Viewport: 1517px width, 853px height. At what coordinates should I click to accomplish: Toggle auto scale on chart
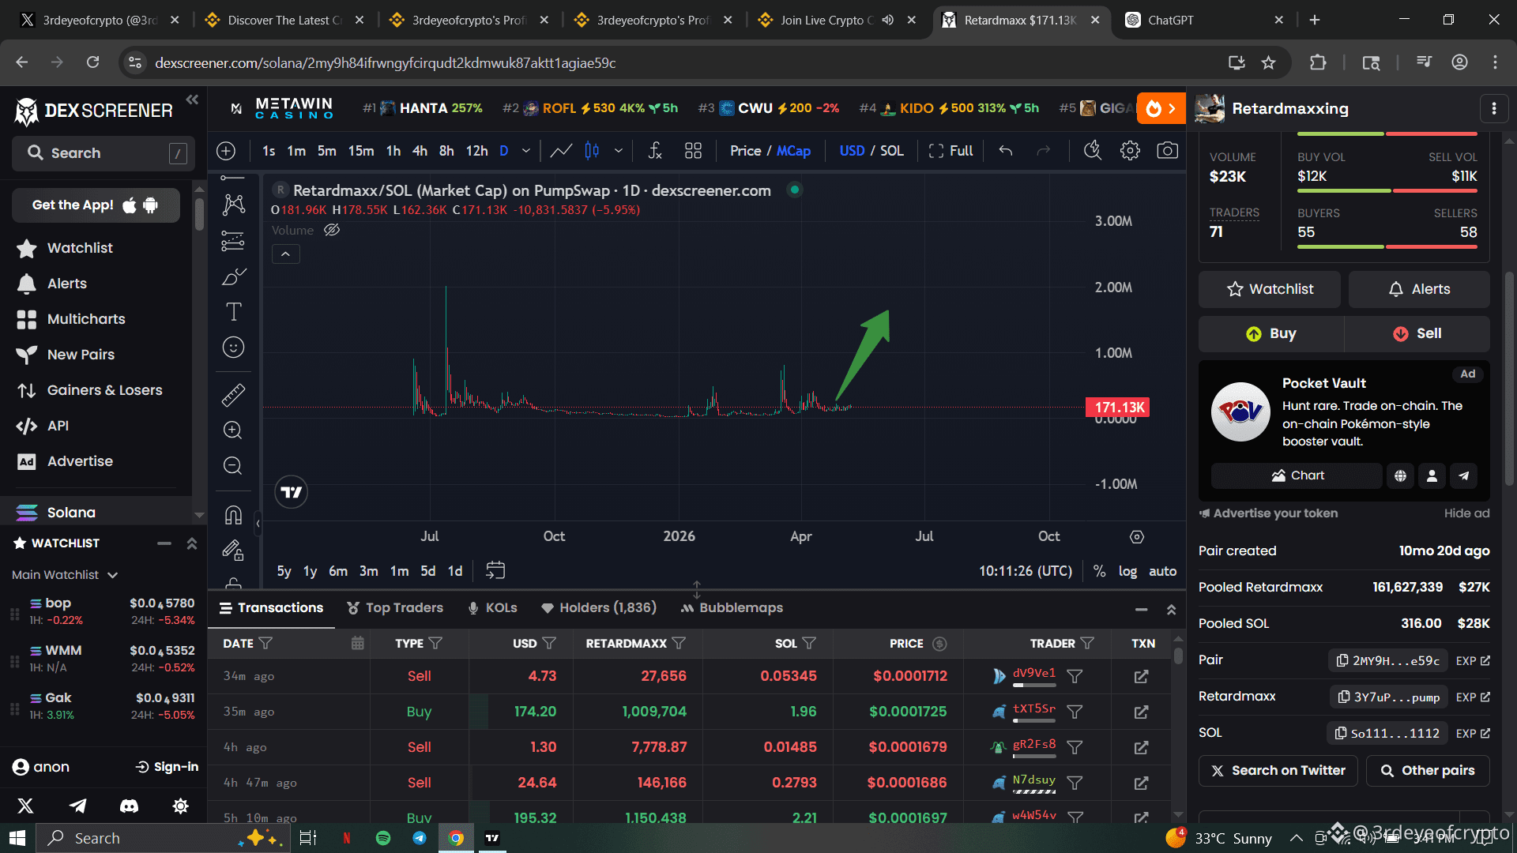1162,571
